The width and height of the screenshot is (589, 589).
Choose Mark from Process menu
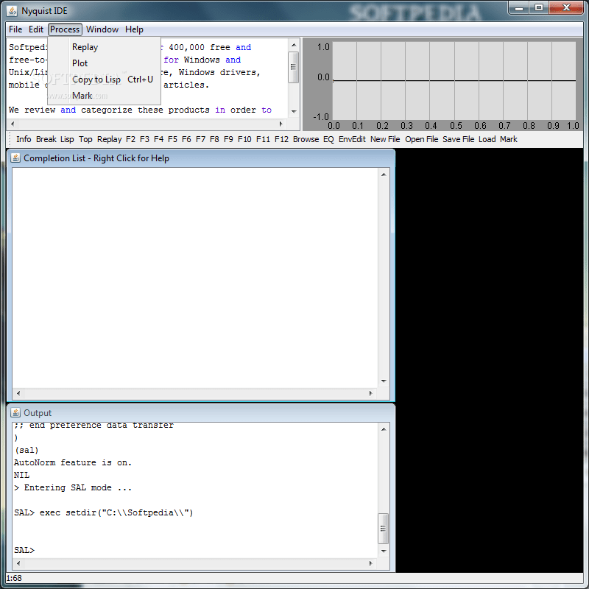pyautogui.click(x=104, y=96)
